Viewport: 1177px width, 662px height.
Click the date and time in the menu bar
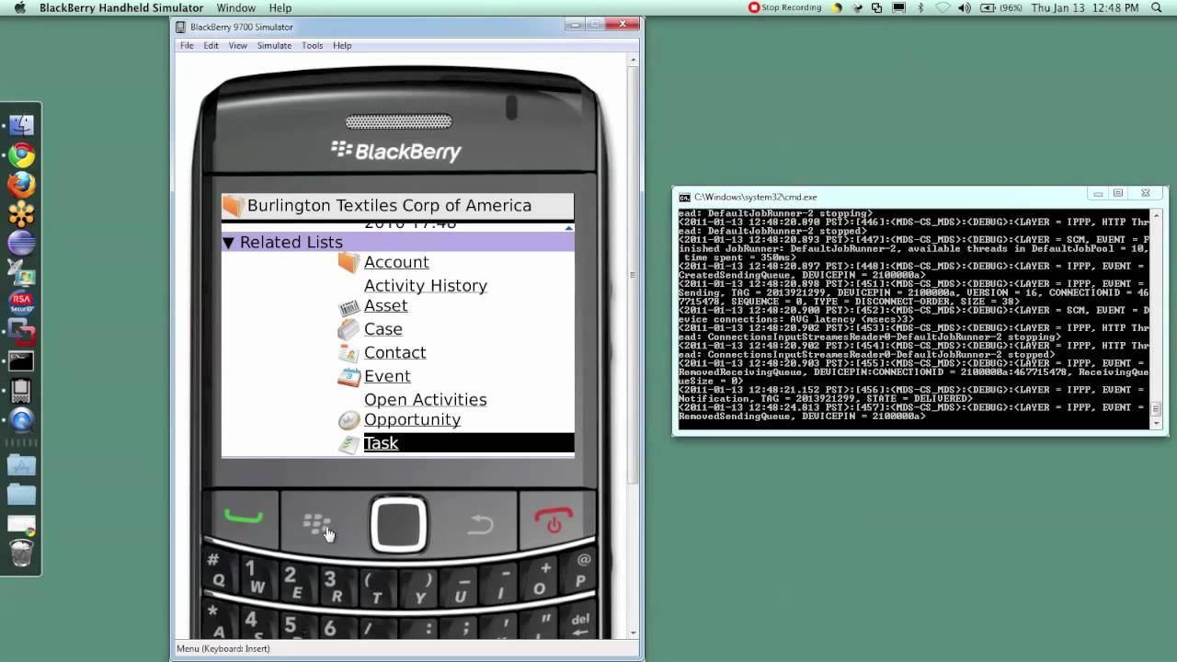pos(1085,8)
